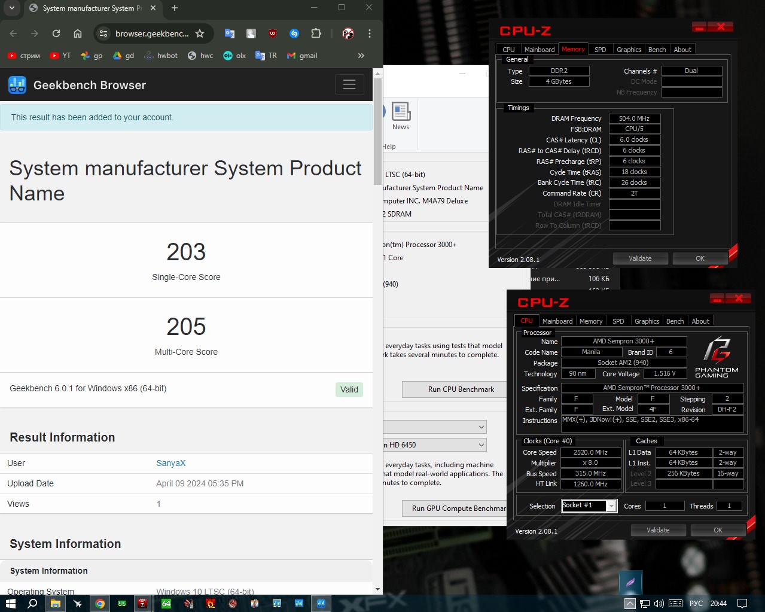
Task: Click OK in the lower CPU-Z window
Action: pos(718,530)
